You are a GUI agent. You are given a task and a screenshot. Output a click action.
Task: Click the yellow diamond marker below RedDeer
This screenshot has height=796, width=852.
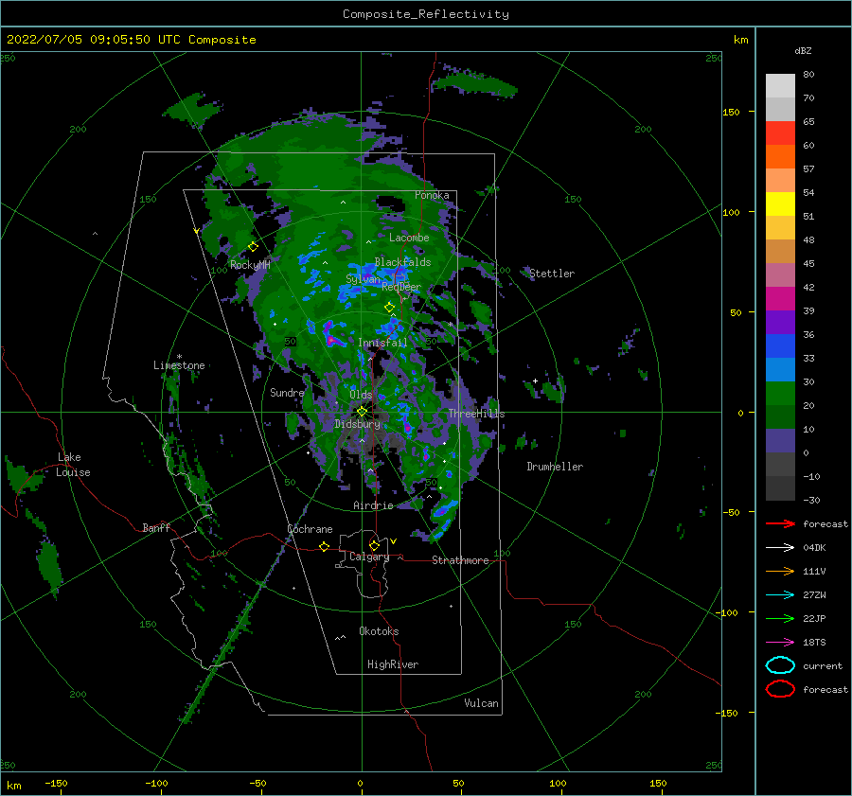click(389, 307)
